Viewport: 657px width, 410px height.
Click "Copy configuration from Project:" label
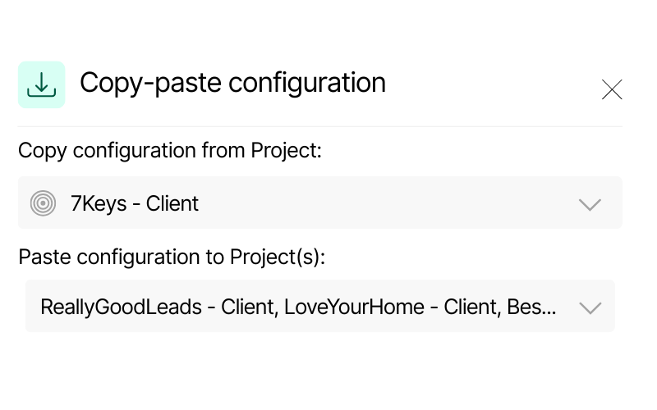[169, 152]
